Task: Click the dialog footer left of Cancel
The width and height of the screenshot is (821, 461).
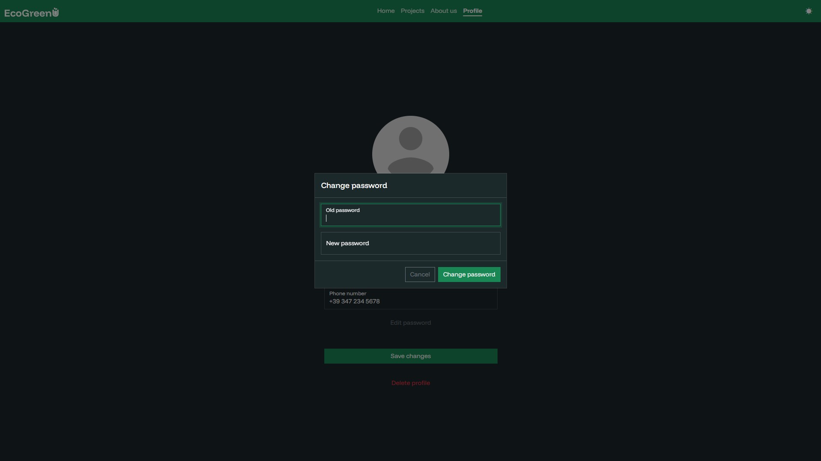Action: coord(359,274)
